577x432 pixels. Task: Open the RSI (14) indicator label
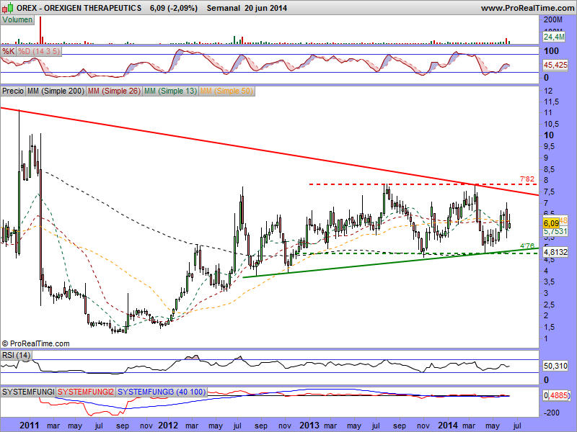16,355
